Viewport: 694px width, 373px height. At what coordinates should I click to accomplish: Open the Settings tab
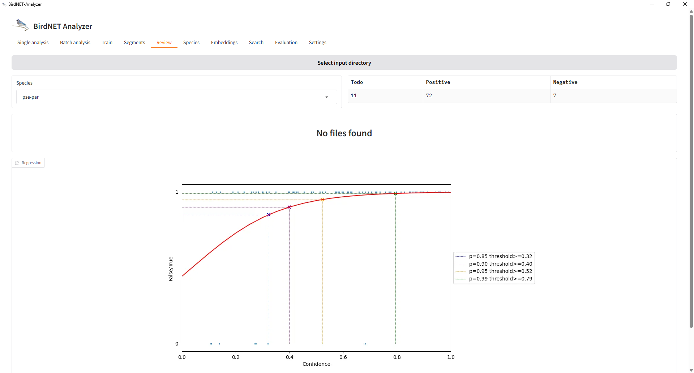318,43
